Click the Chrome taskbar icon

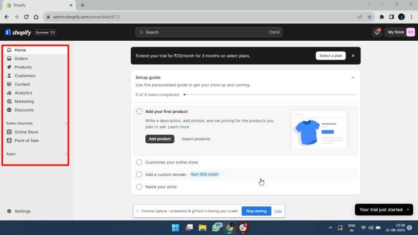coord(229,228)
